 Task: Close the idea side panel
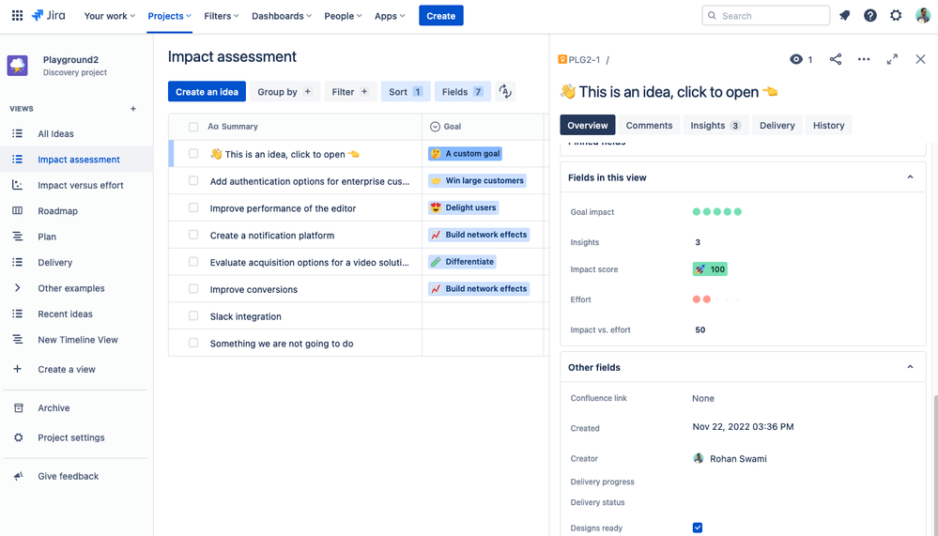click(x=920, y=59)
